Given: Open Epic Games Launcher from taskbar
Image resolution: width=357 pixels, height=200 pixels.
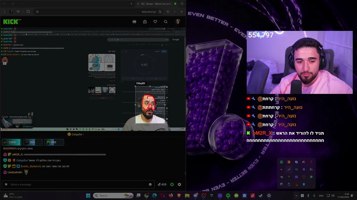Looking at the screenshot, I should click(212, 196).
